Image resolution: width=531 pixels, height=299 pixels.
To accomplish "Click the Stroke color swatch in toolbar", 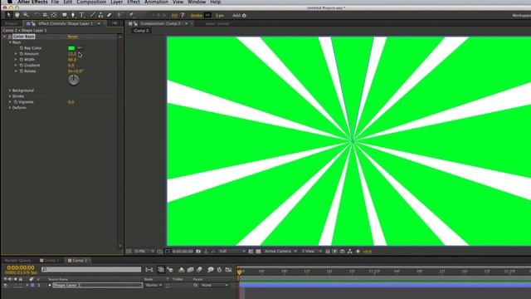I will (x=207, y=15).
